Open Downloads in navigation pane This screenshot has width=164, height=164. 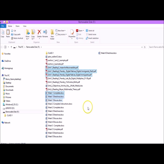click(x=8, y=90)
